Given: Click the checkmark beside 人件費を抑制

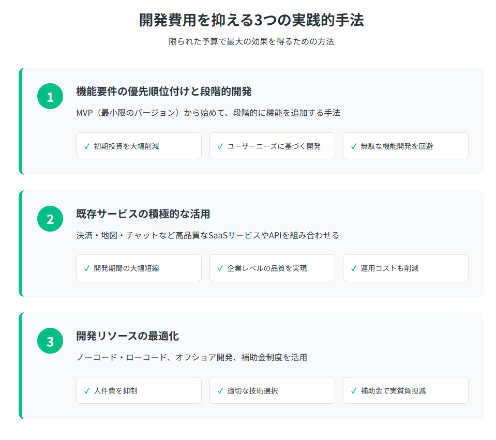Looking at the screenshot, I should tap(87, 391).
